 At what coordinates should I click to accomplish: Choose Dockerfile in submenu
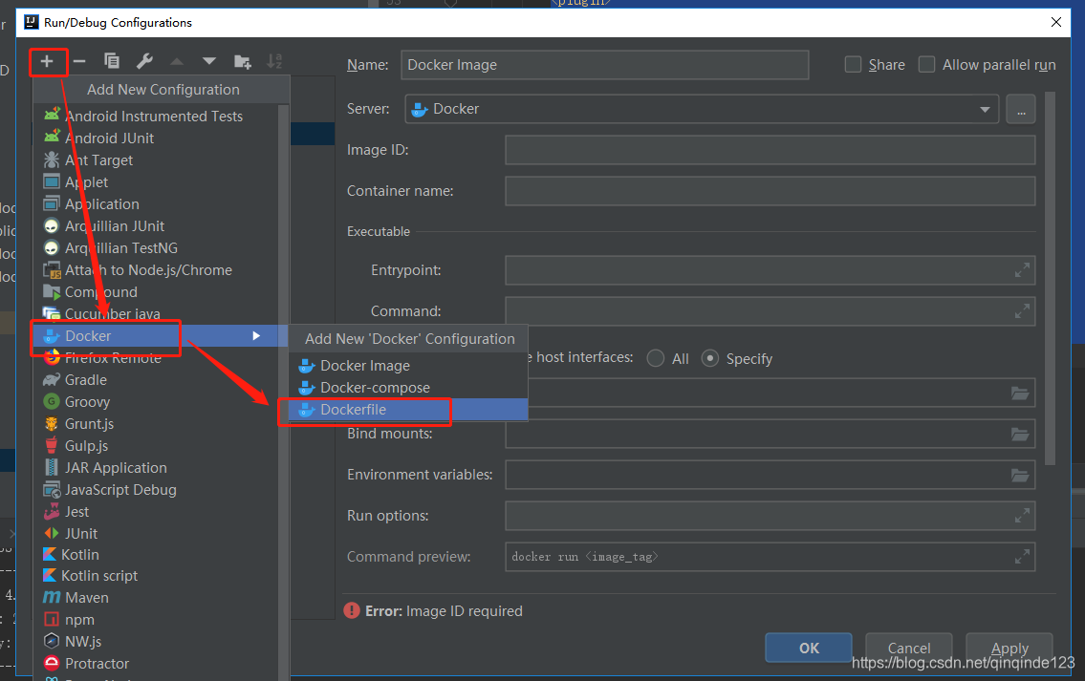pos(408,410)
